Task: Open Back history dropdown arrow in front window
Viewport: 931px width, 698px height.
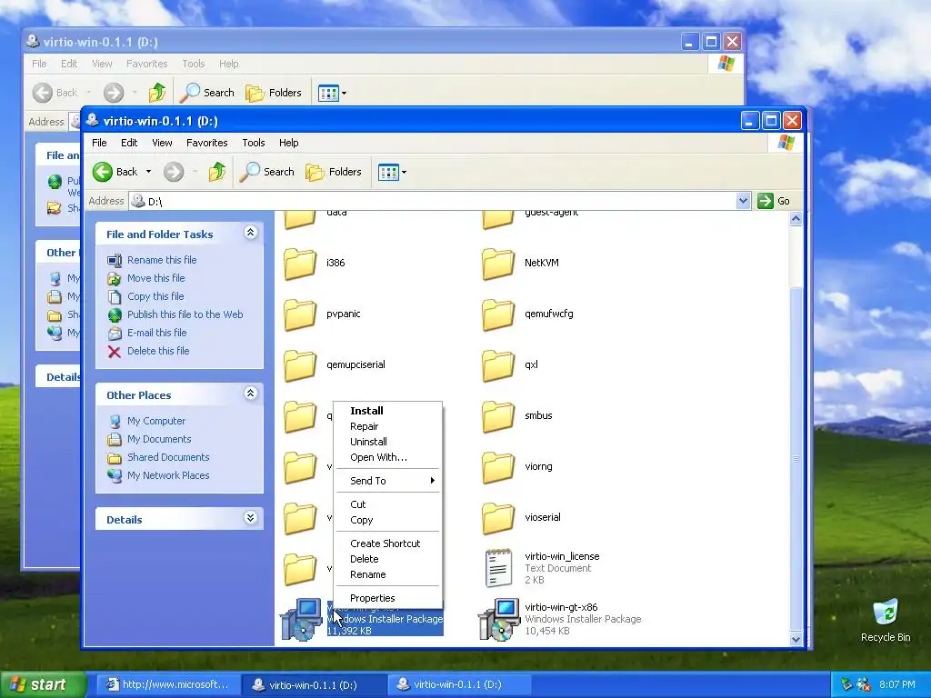Action: [148, 172]
